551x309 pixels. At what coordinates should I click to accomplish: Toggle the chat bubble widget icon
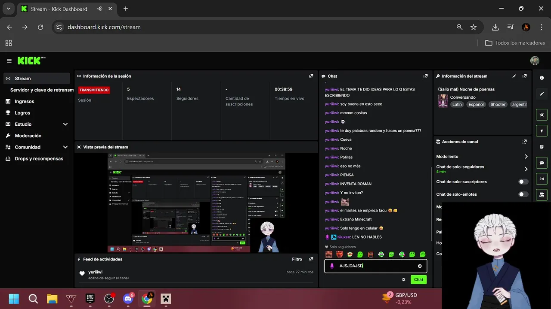(x=542, y=163)
